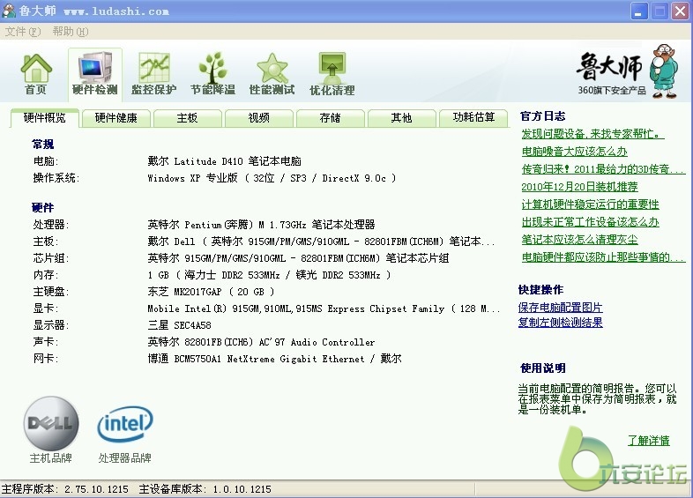Open the 文件 menu
This screenshot has height=498, width=693.
(22, 31)
